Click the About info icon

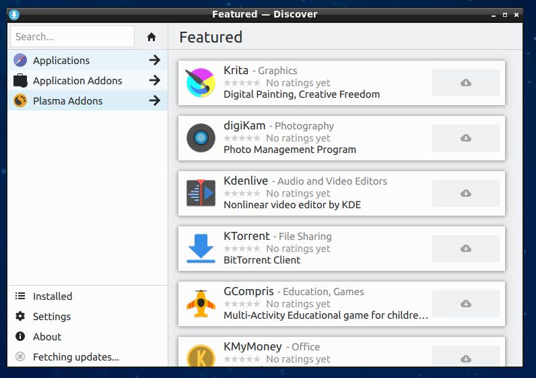pyautogui.click(x=20, y=336)
